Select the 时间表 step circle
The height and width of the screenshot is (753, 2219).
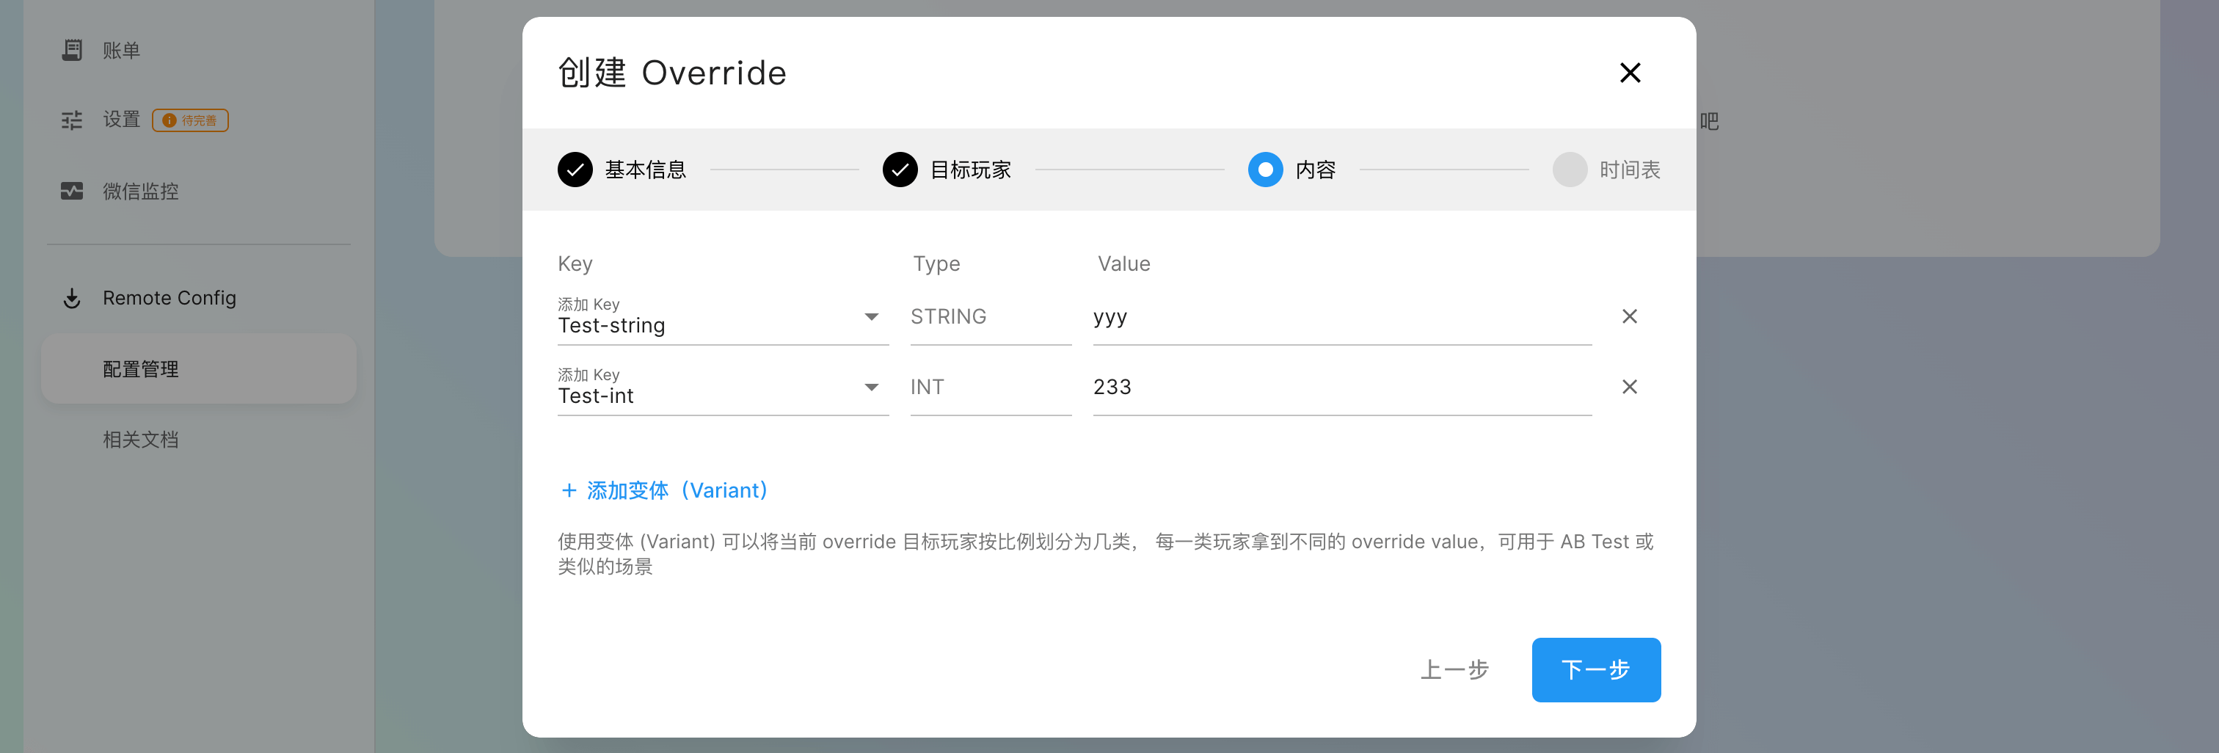(x=1570, y=170)
